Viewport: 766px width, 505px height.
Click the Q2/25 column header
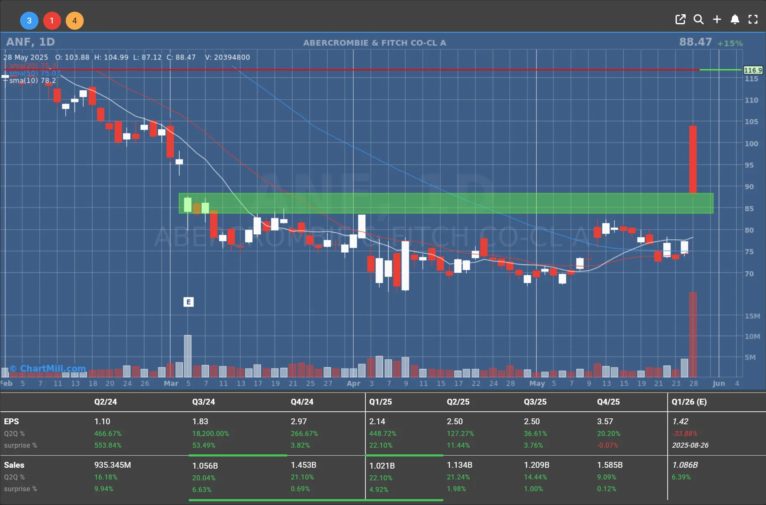458,402
